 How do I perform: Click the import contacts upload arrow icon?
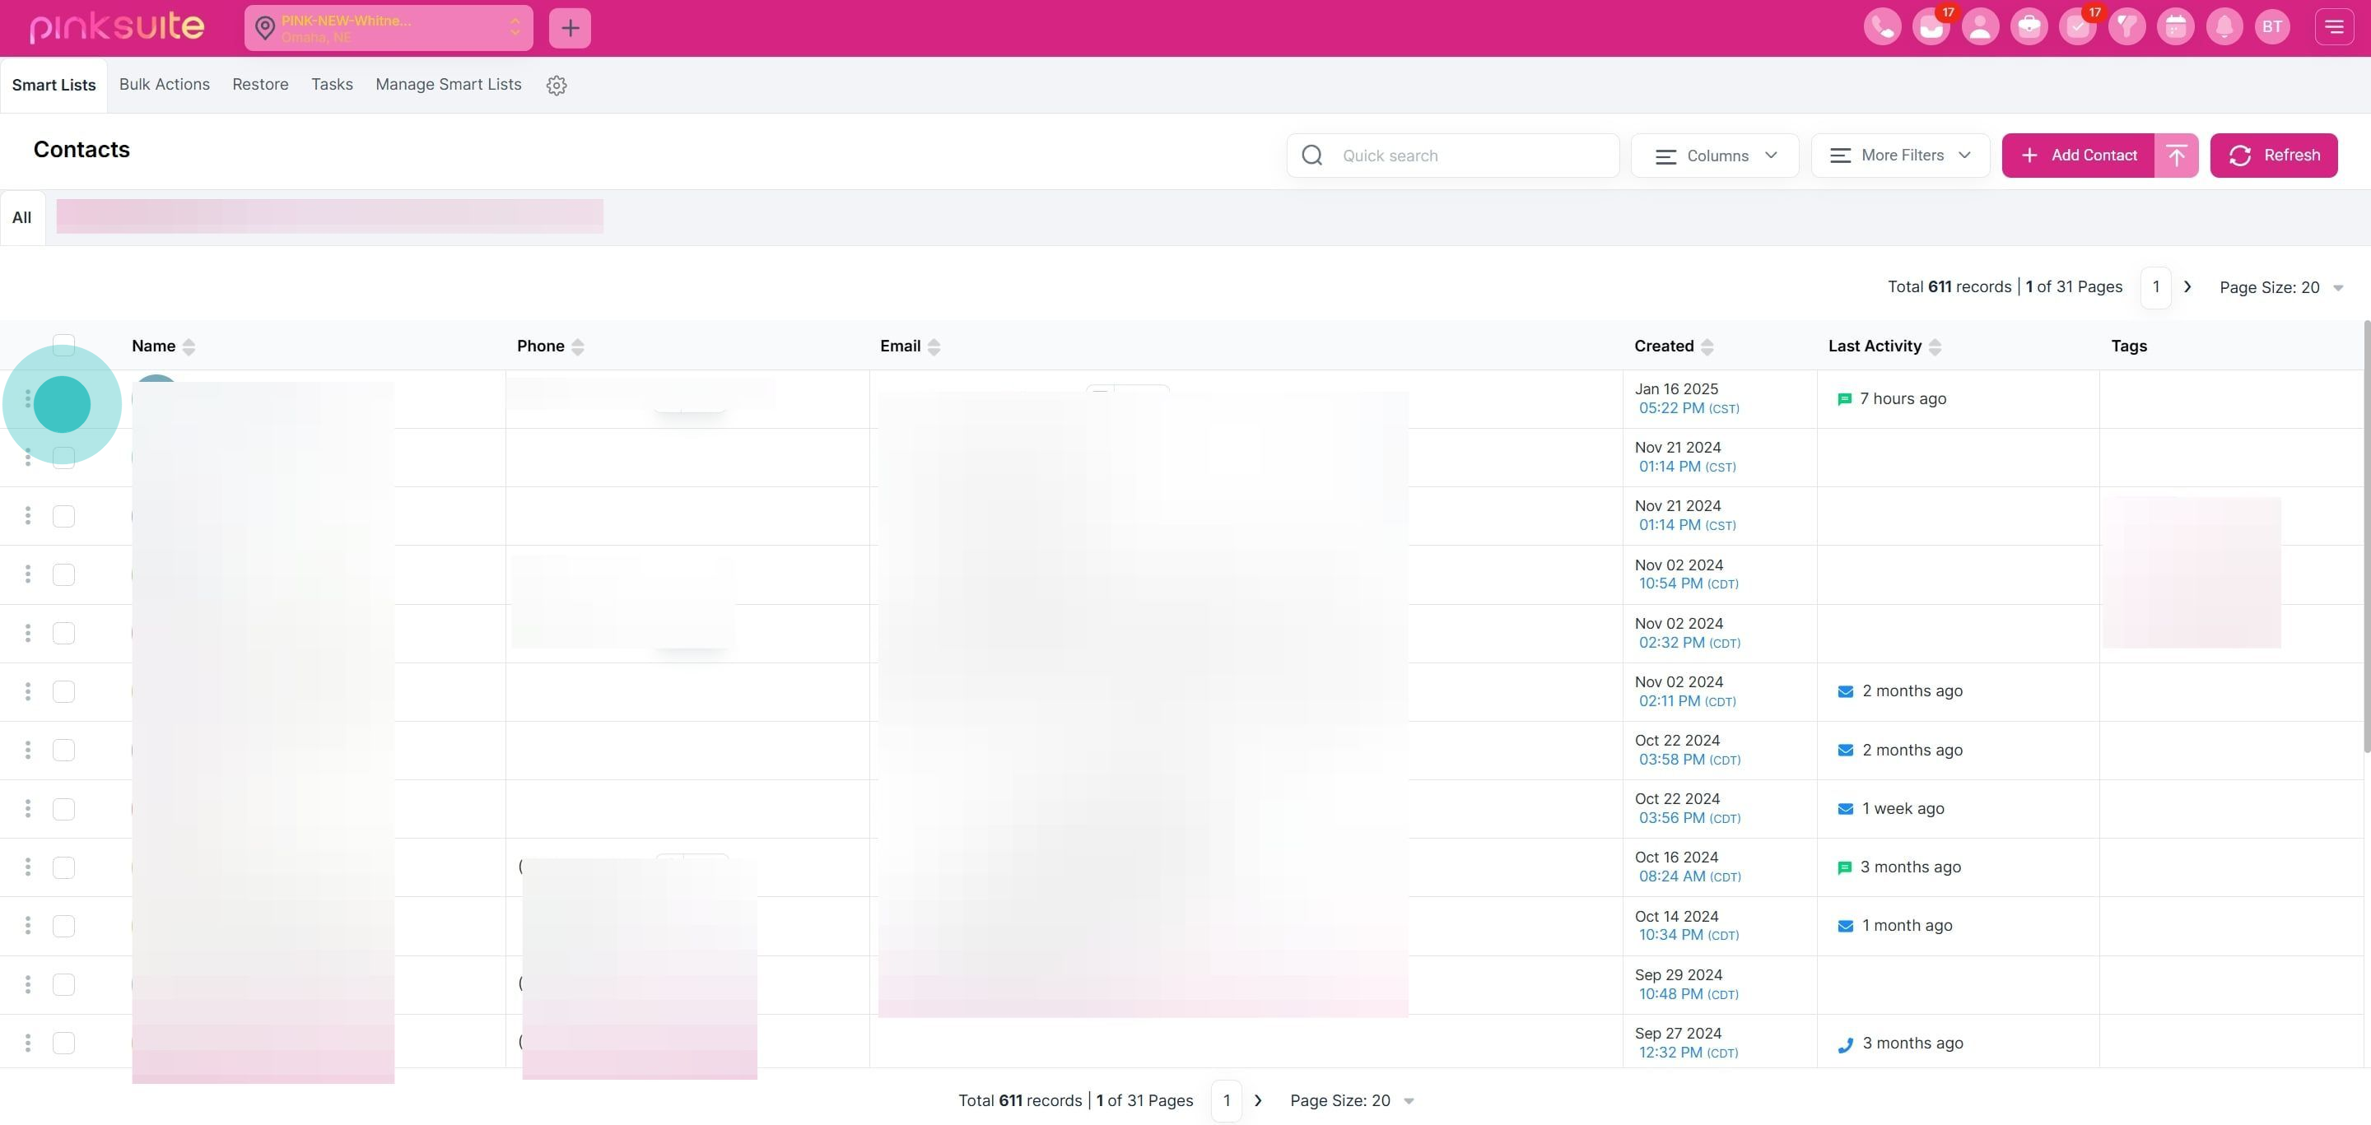tap(2176, 156)
